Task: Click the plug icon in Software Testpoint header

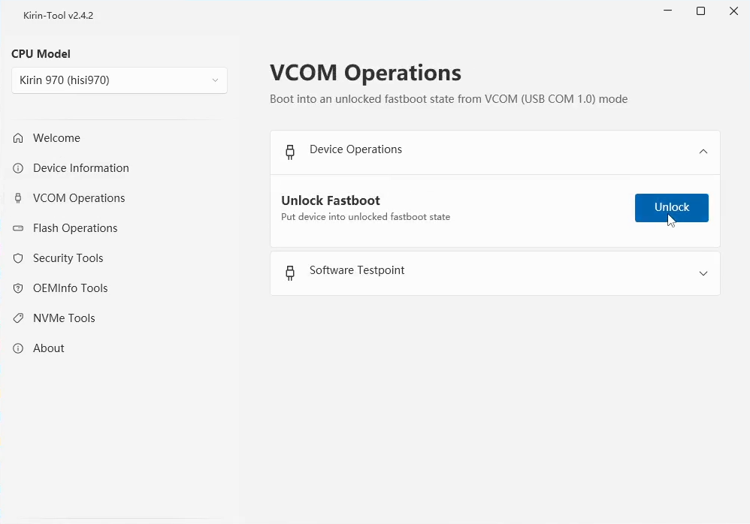Action: point(290,273)
